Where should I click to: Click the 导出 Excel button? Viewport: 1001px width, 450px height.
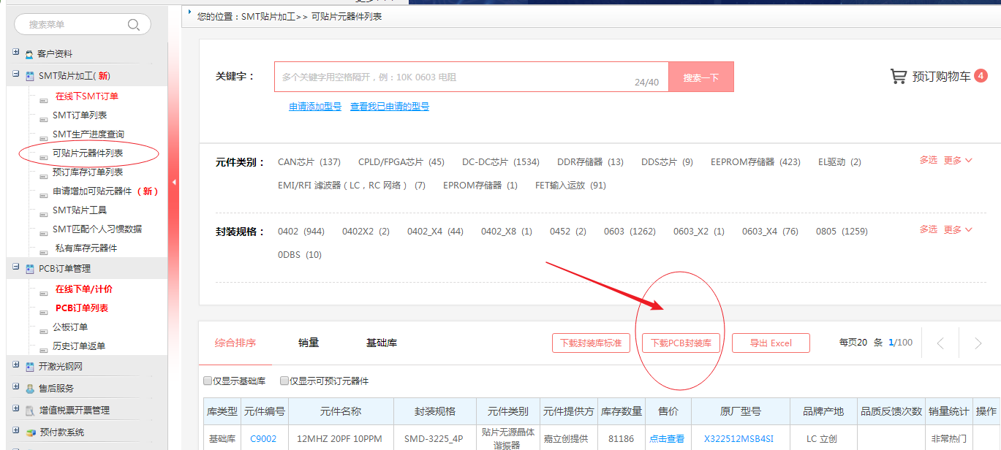(771, 343)
